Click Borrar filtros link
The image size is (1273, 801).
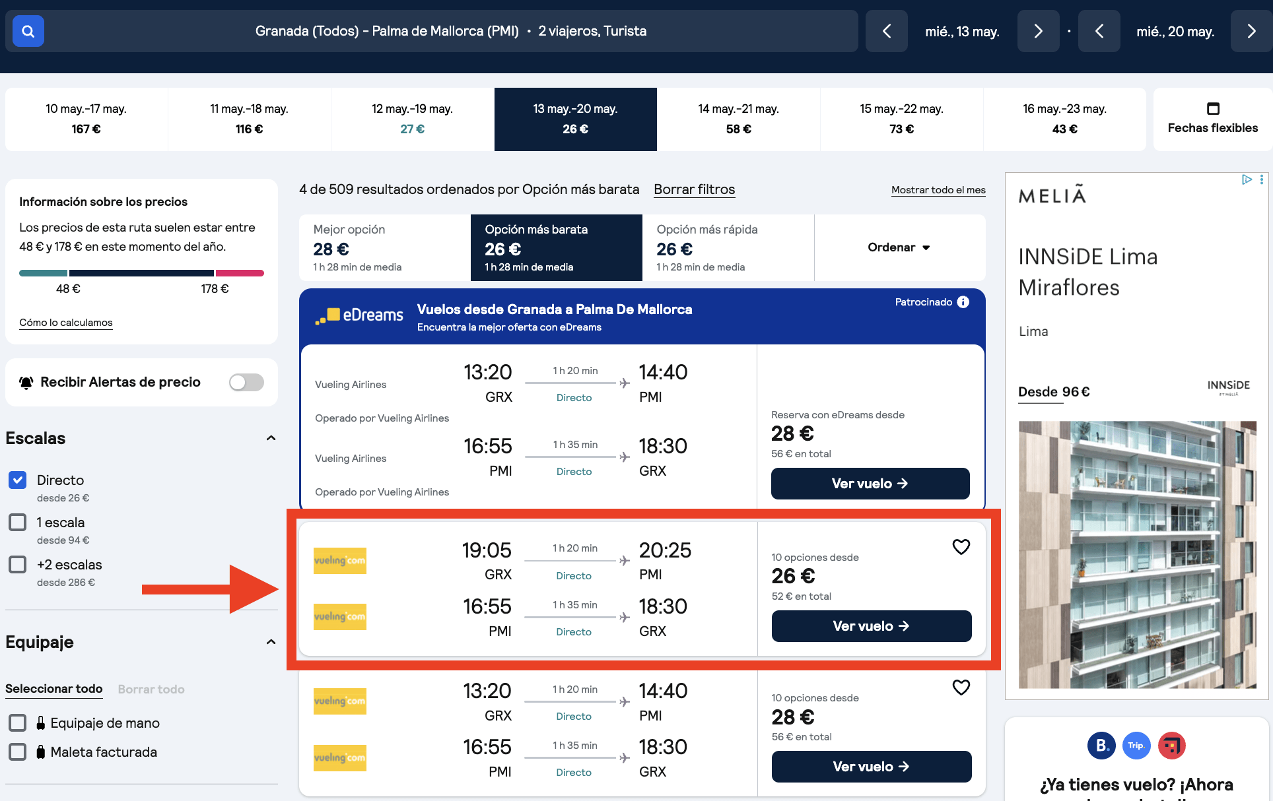point(695,189)
